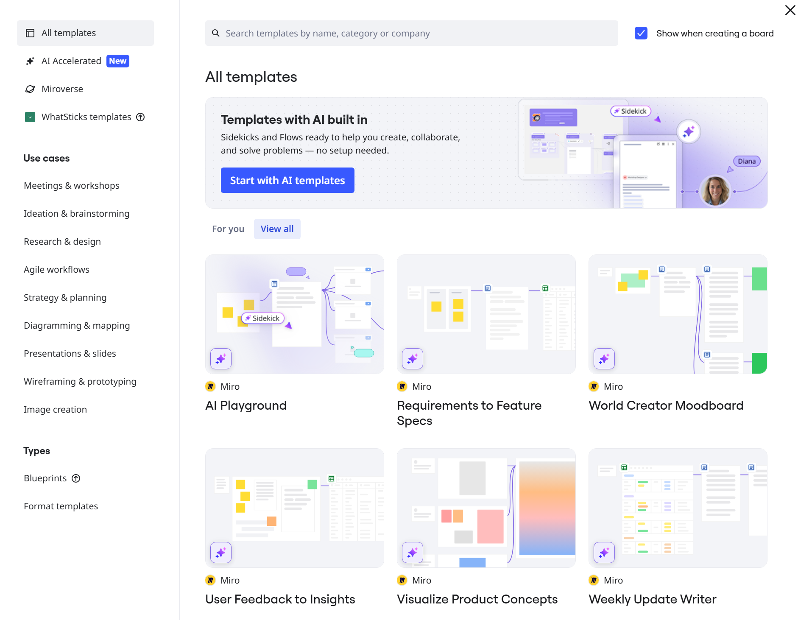798x620 pixels.
Task: Click the search magnifier icon
Action: click(x=216, y=33)
